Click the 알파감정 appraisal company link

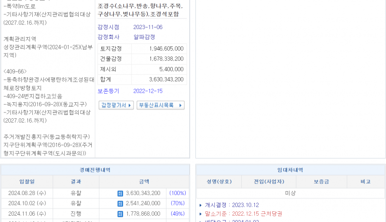tap(144, 37)
